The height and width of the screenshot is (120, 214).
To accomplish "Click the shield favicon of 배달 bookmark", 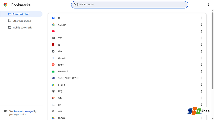I will tap(53, 91).
